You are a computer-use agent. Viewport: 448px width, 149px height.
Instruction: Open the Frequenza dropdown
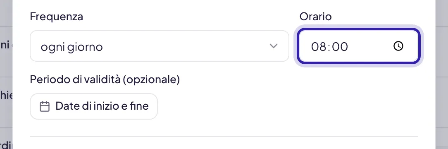(160, 46)
